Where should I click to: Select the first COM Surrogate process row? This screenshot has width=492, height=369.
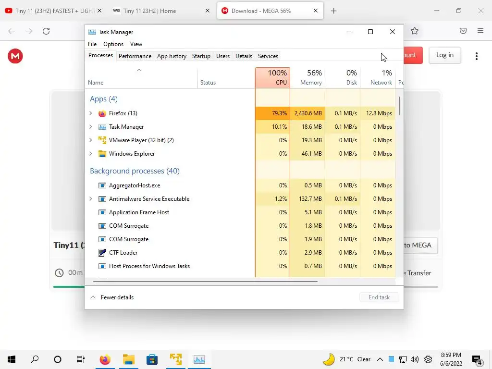click(x=240, y=226)
